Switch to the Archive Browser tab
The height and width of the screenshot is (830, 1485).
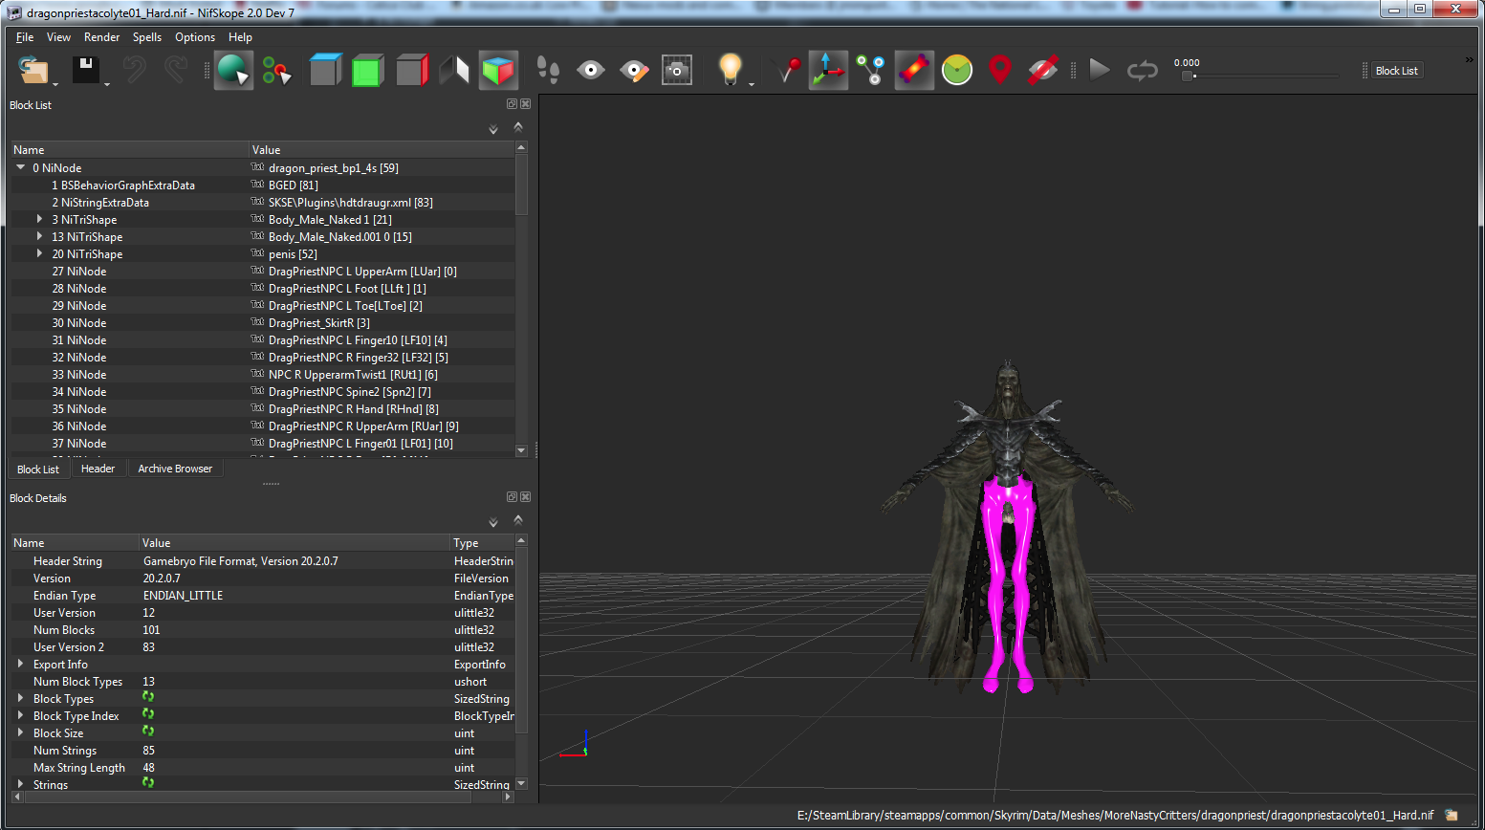[175, 469]
